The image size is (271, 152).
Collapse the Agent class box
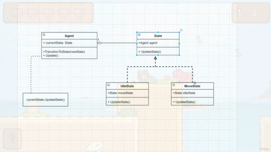coord(44,35)
